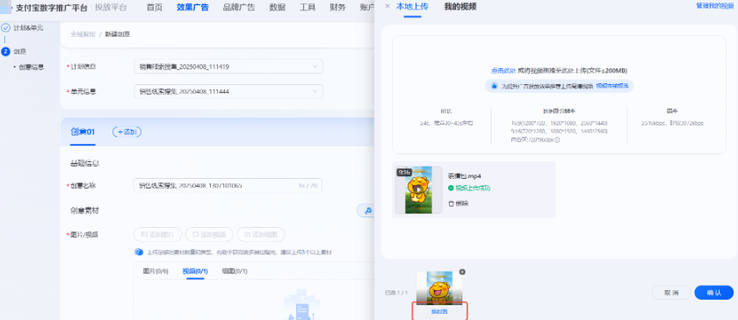Open the 财务 menu item

click(x=337, y=7)
